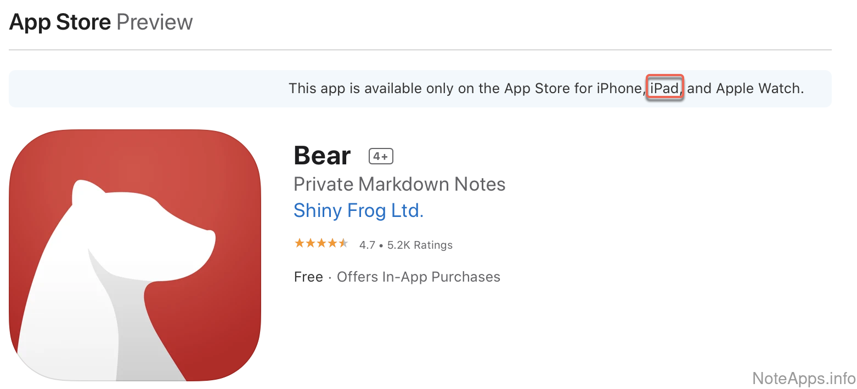Open the Shiny Frog Ltd. developer link
Viewport: 857px width, 389px height.
(358, 211)
